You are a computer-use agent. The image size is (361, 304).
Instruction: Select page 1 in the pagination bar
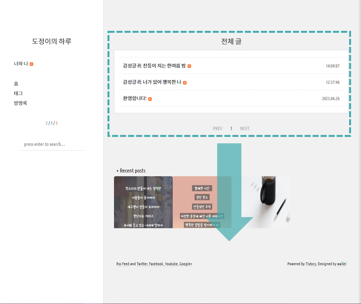[231, 128]
